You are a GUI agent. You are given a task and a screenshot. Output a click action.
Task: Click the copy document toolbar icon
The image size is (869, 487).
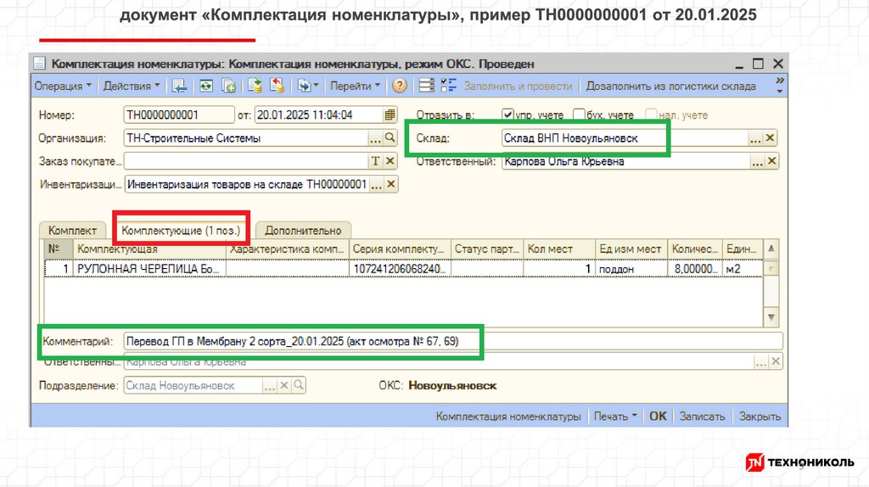pos(228,86)
